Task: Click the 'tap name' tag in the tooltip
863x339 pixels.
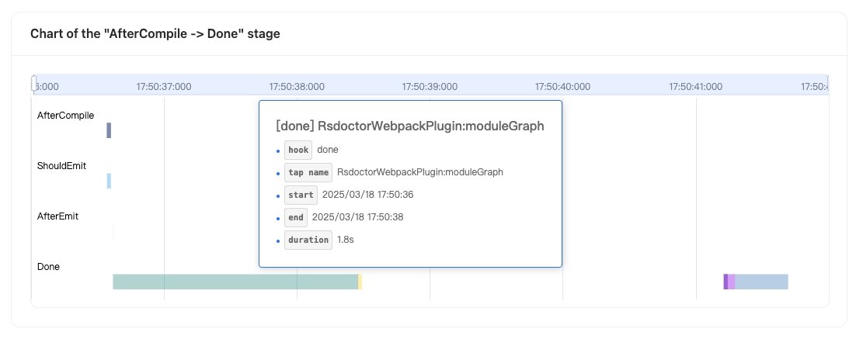Action: [308, 172]
